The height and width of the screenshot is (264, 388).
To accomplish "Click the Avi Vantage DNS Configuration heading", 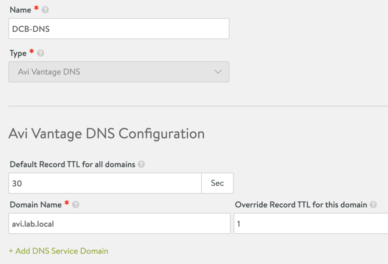I will pos(106,134).
